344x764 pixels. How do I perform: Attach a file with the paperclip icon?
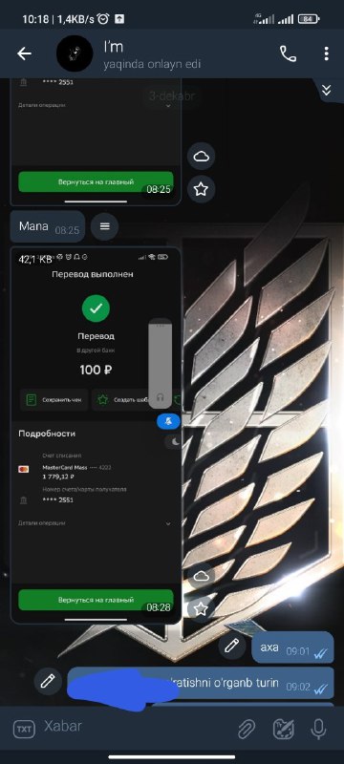coord(247,729)
